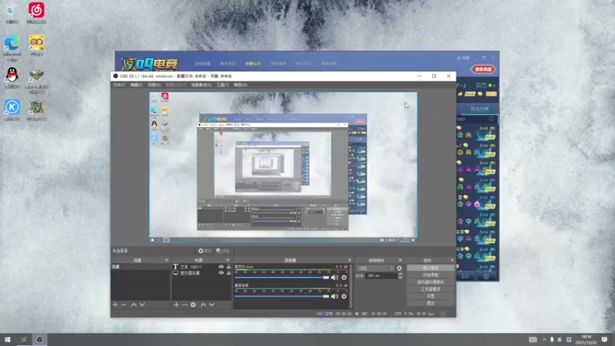The image size is (615, 346).
Task: Open the blue K music player desktop icon
Action: click(x=12, y=110)
